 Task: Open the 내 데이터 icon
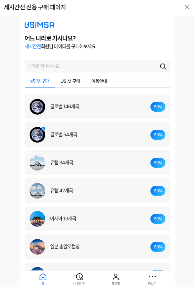(79, 277)
